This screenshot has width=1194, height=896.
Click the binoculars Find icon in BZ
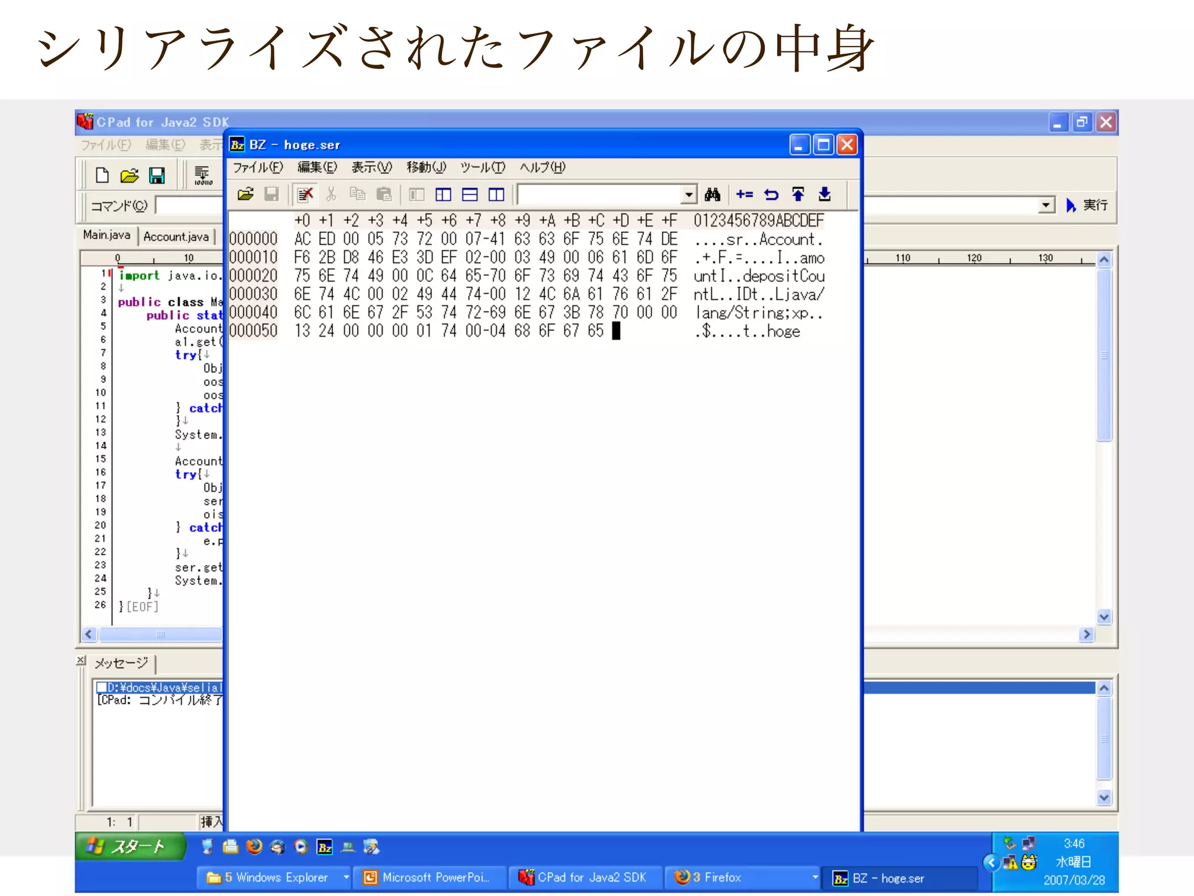click(712, 194)
